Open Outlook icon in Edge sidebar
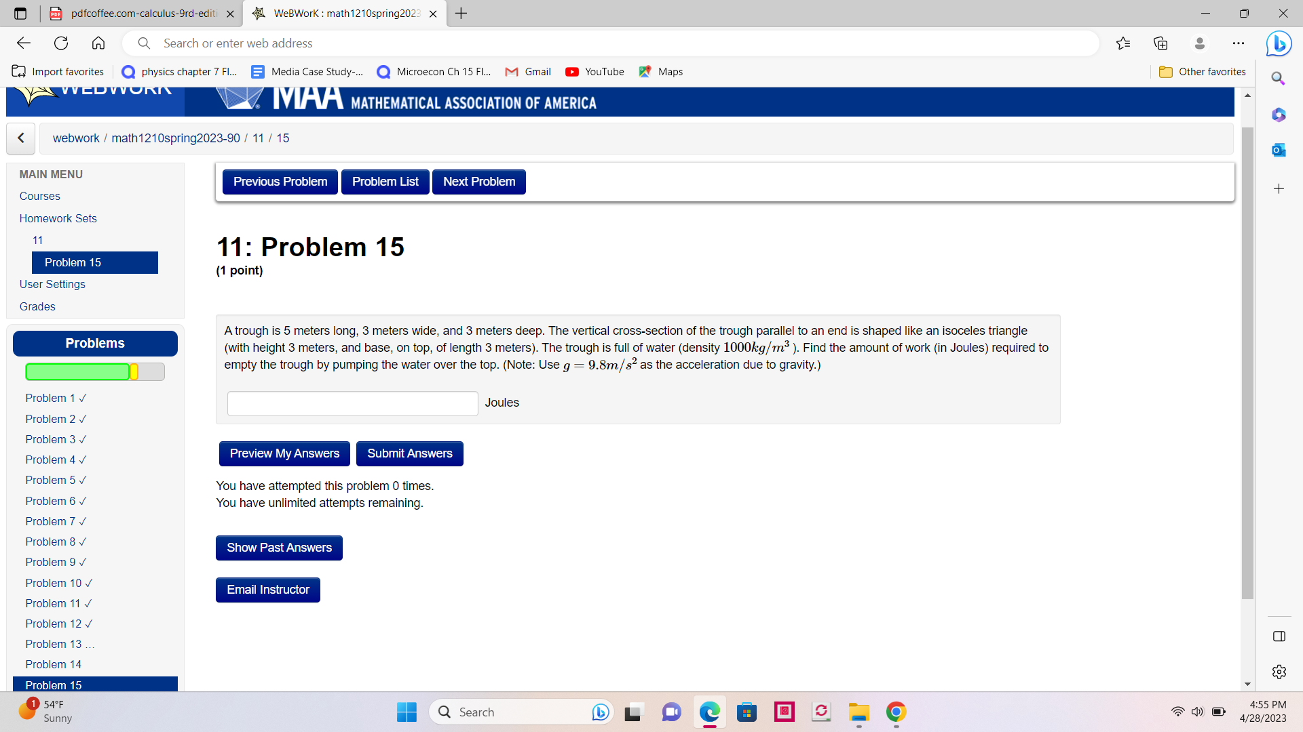 (1279, 150)
